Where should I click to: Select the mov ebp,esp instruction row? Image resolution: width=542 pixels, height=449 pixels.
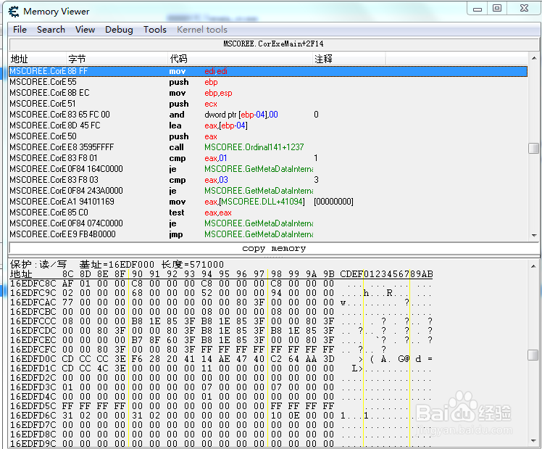click(268, 93)
